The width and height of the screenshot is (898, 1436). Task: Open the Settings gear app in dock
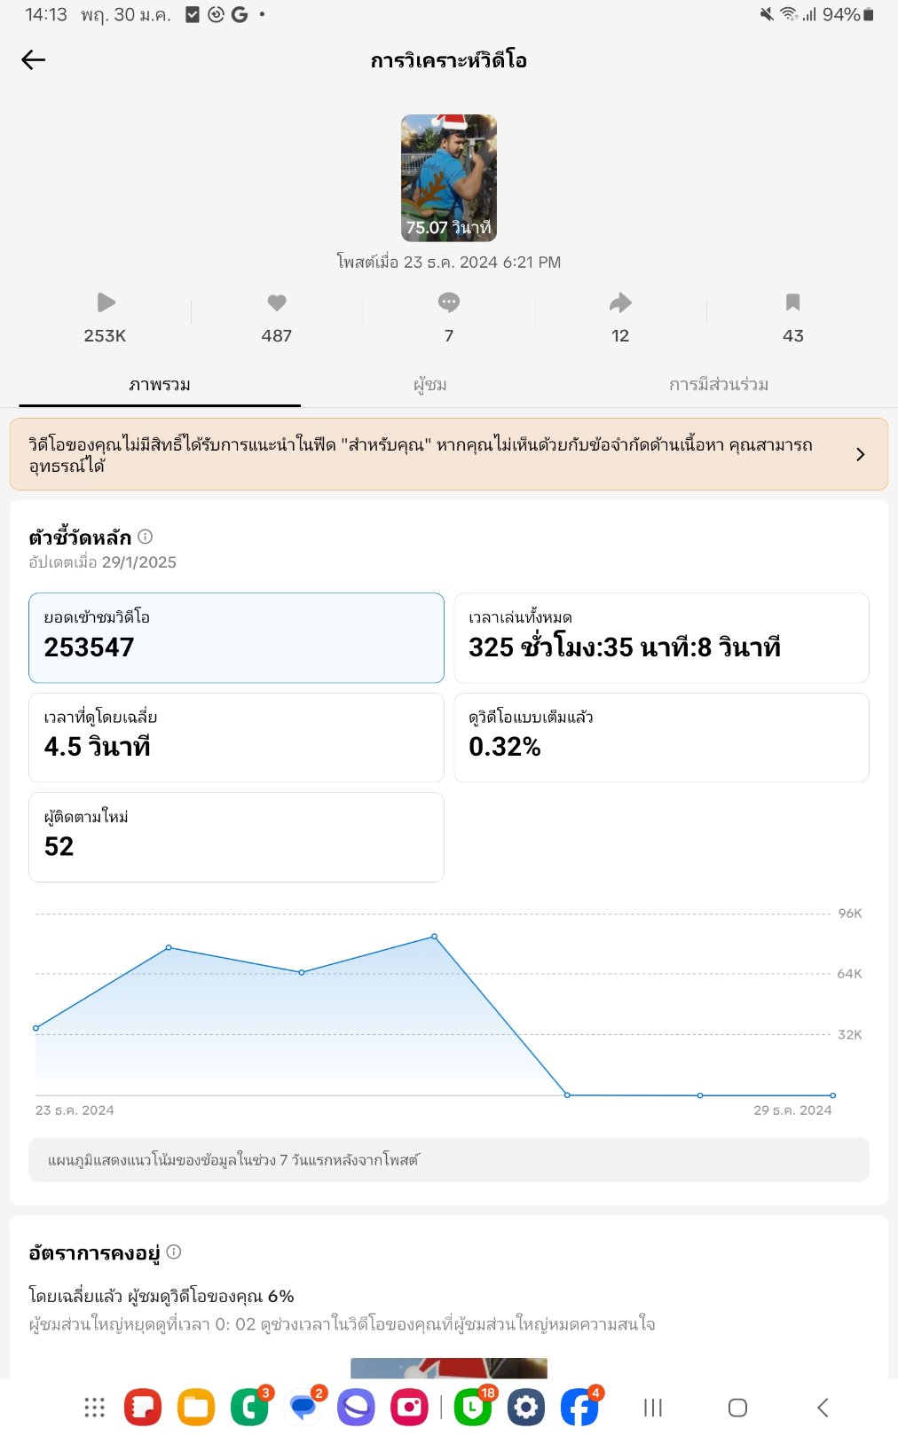[526, 1407]
